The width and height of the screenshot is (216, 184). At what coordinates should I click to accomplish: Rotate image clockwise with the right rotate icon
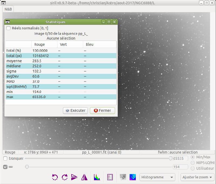pyautogui.click(x=65, y=177)
